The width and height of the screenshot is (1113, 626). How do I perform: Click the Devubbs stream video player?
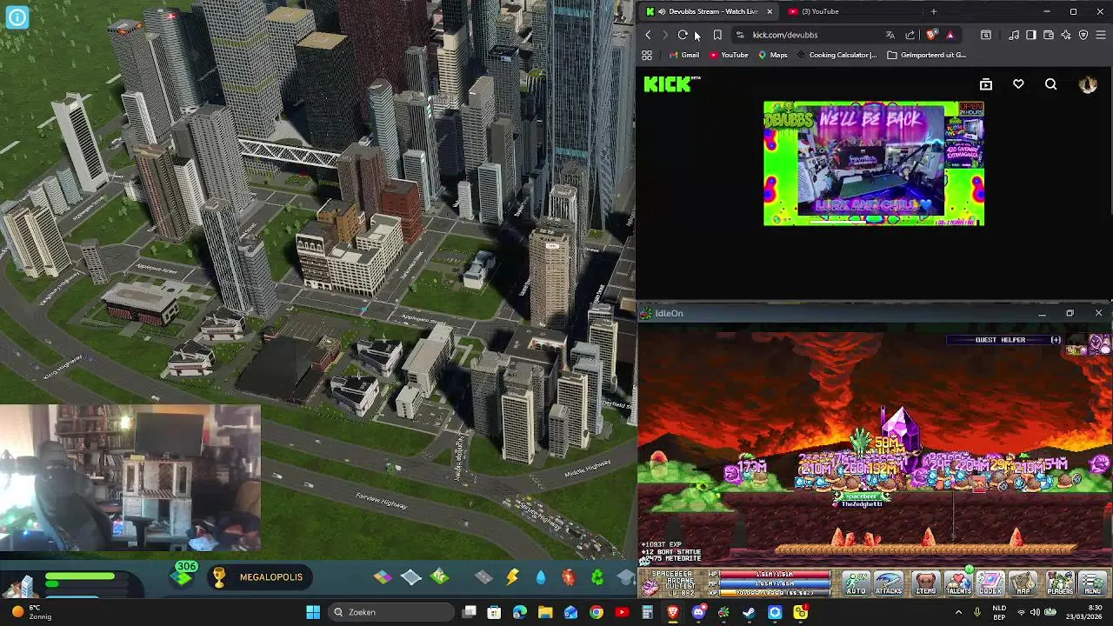(874, 164)
